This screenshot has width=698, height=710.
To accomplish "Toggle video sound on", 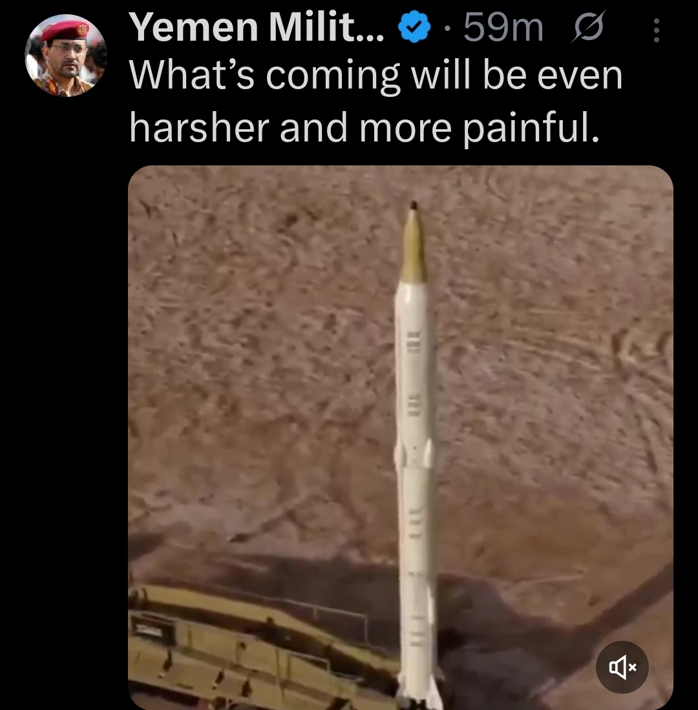I will 622,667.
